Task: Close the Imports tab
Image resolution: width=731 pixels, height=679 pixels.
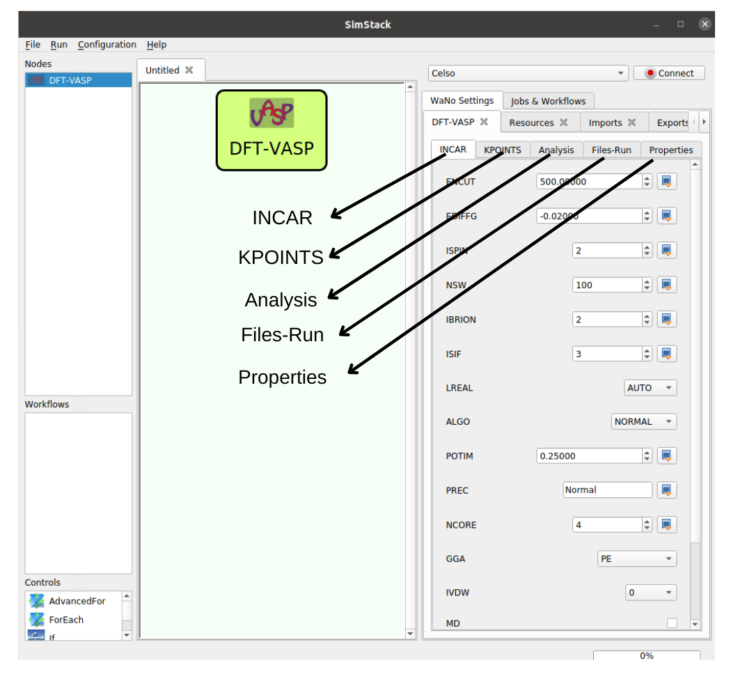Action: coord(631,123)
